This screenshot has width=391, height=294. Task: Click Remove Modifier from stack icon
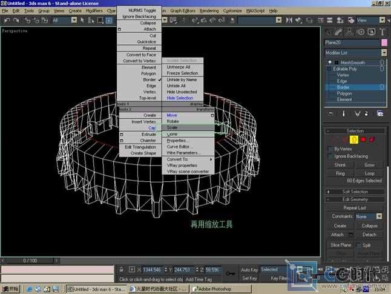[x=366, y=114]
